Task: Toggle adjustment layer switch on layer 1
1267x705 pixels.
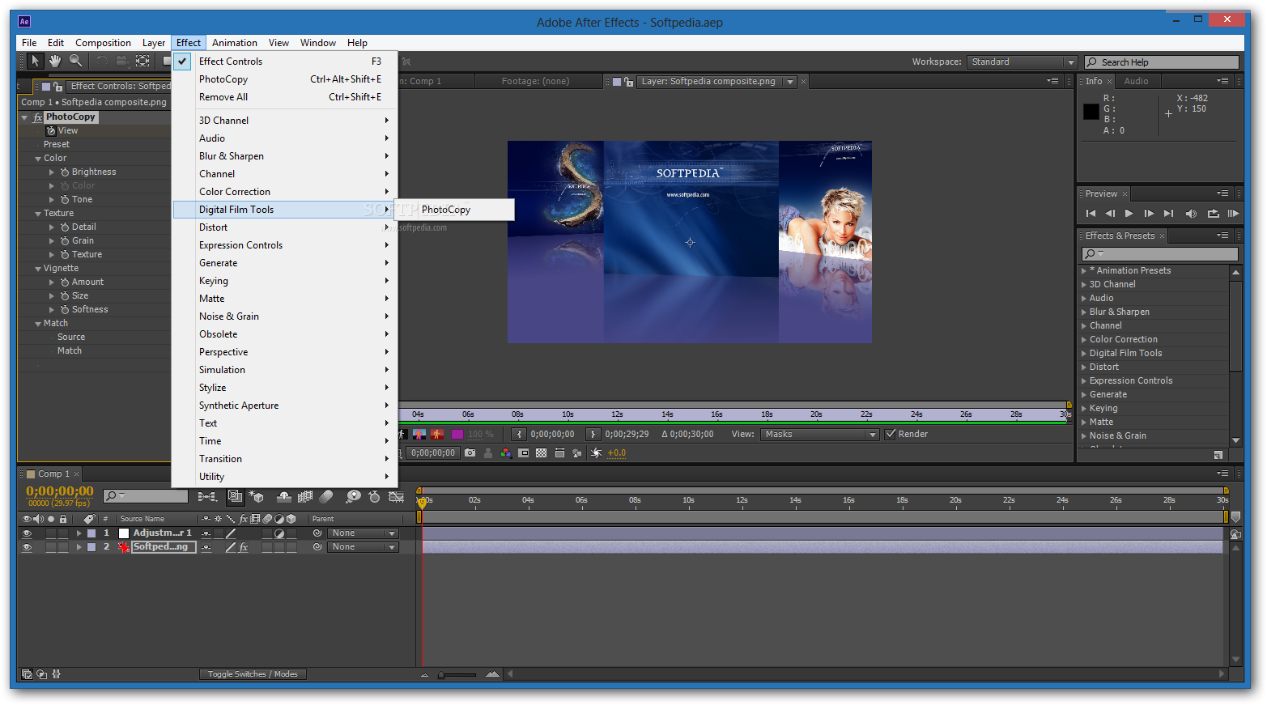Action: [x=279, y=533]
